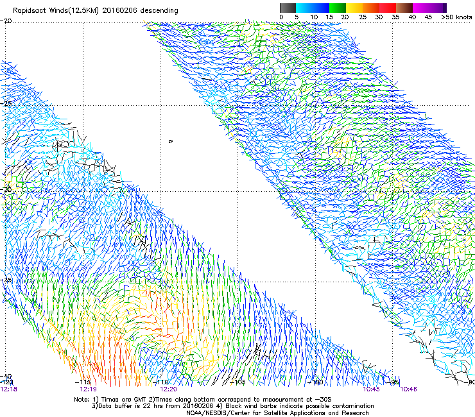This screenshot has height=417, width=475.
Task: Click the longitude label '-115'
Action: click(x=83, y=382)
